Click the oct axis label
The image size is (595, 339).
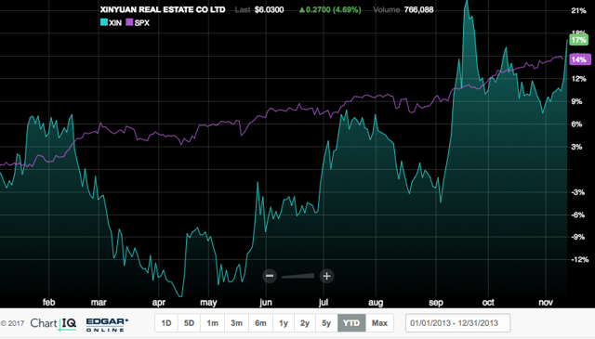(x=488, y=302)
